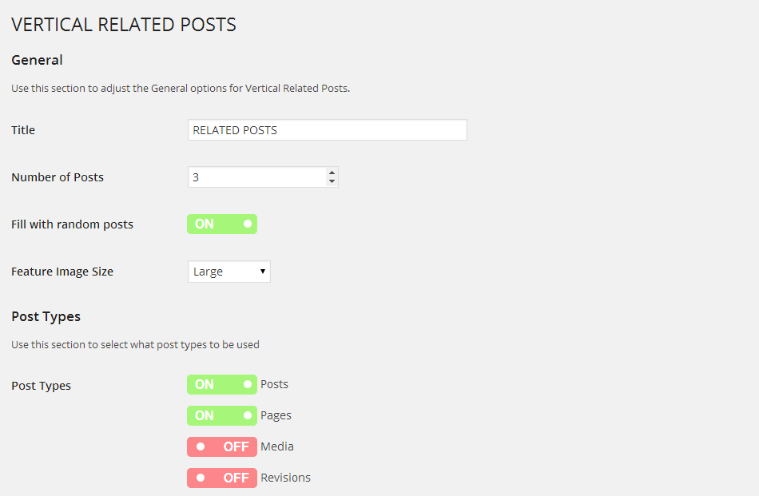Turn off the Pages post type switch
The height and width of the screenshot is (496, 759).
222,415
